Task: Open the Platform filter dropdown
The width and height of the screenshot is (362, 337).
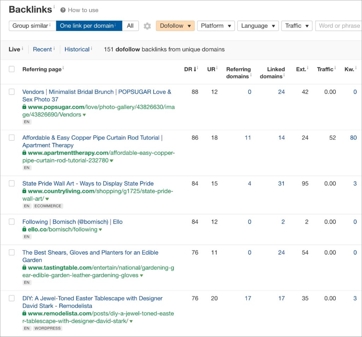Action: [x=216, y=26]
